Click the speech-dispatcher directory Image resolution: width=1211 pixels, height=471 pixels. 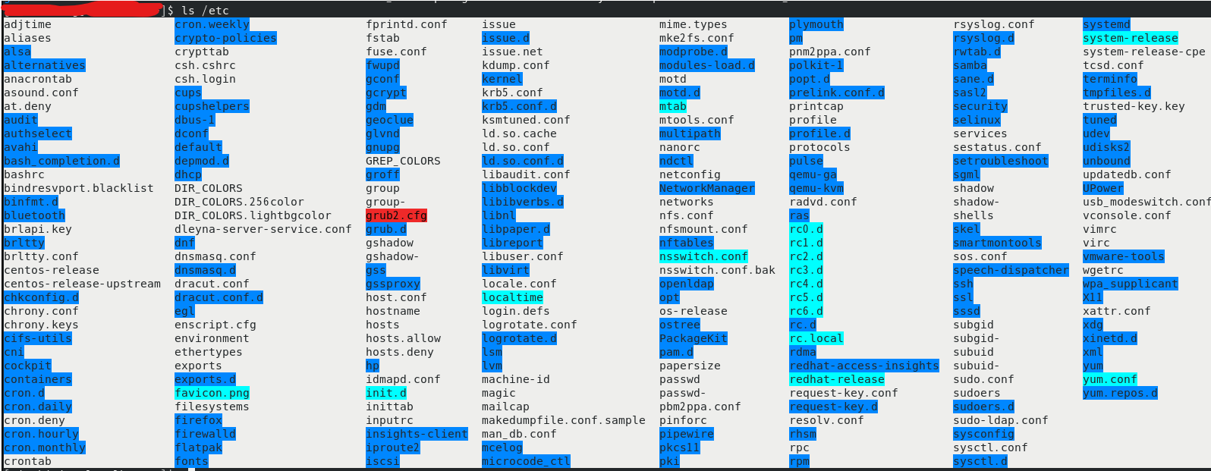[1011, 270]
